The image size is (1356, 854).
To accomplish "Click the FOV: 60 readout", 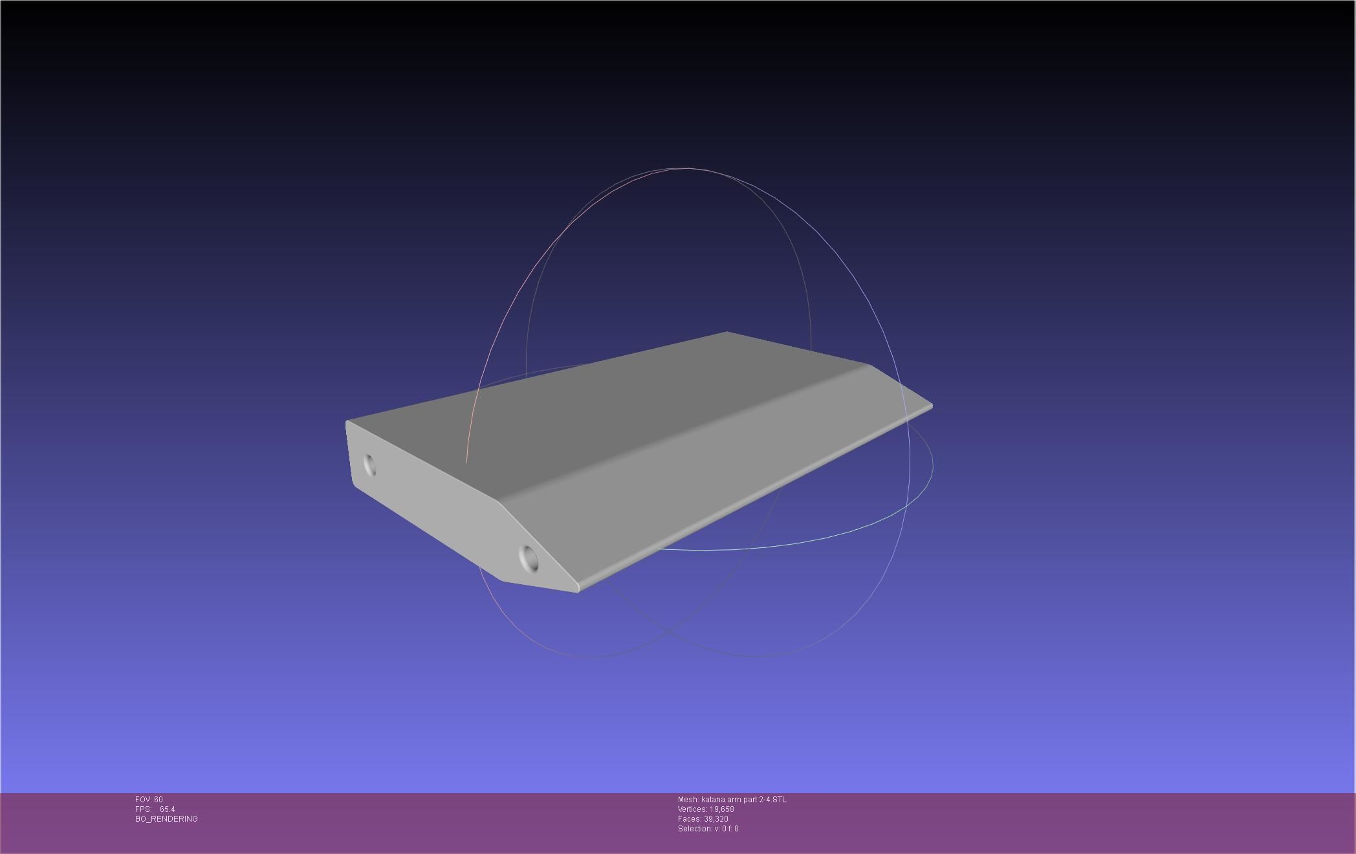I will [149, 800].
